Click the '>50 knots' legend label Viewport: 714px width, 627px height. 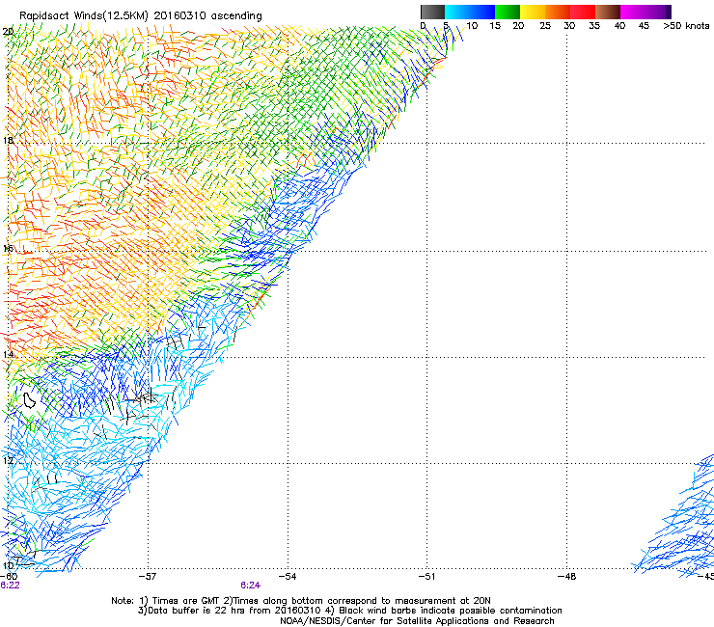tap(686, 26)
